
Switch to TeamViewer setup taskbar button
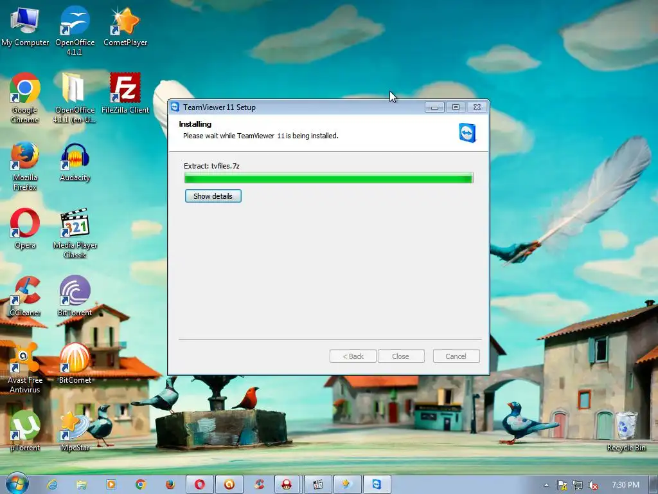377,485
